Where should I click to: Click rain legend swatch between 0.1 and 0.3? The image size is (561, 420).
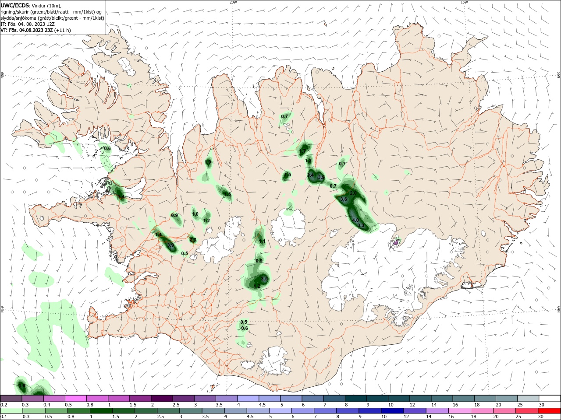point(11,411)
